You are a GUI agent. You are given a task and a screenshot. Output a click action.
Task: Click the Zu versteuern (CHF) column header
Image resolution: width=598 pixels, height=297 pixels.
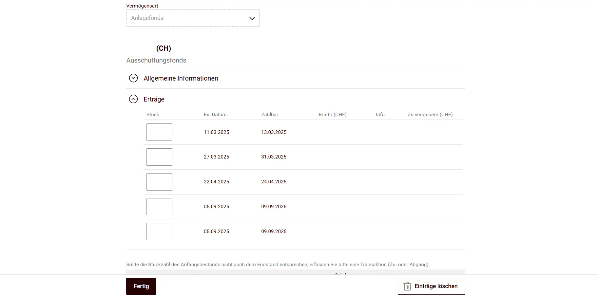430,114
